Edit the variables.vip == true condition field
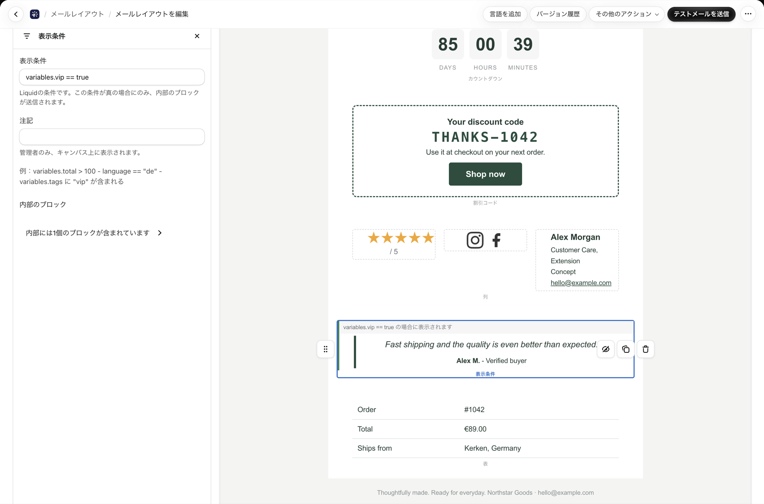The height and width of the screenshot is (504, 764). coord(112,77)
